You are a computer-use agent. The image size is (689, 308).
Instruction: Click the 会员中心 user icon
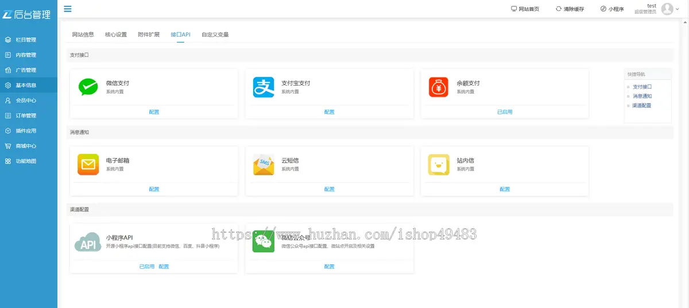coord(8,101)
